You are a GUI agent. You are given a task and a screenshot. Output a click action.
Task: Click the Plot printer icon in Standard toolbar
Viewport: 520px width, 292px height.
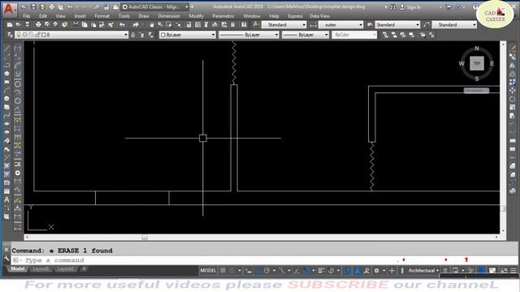coord(38,25)
